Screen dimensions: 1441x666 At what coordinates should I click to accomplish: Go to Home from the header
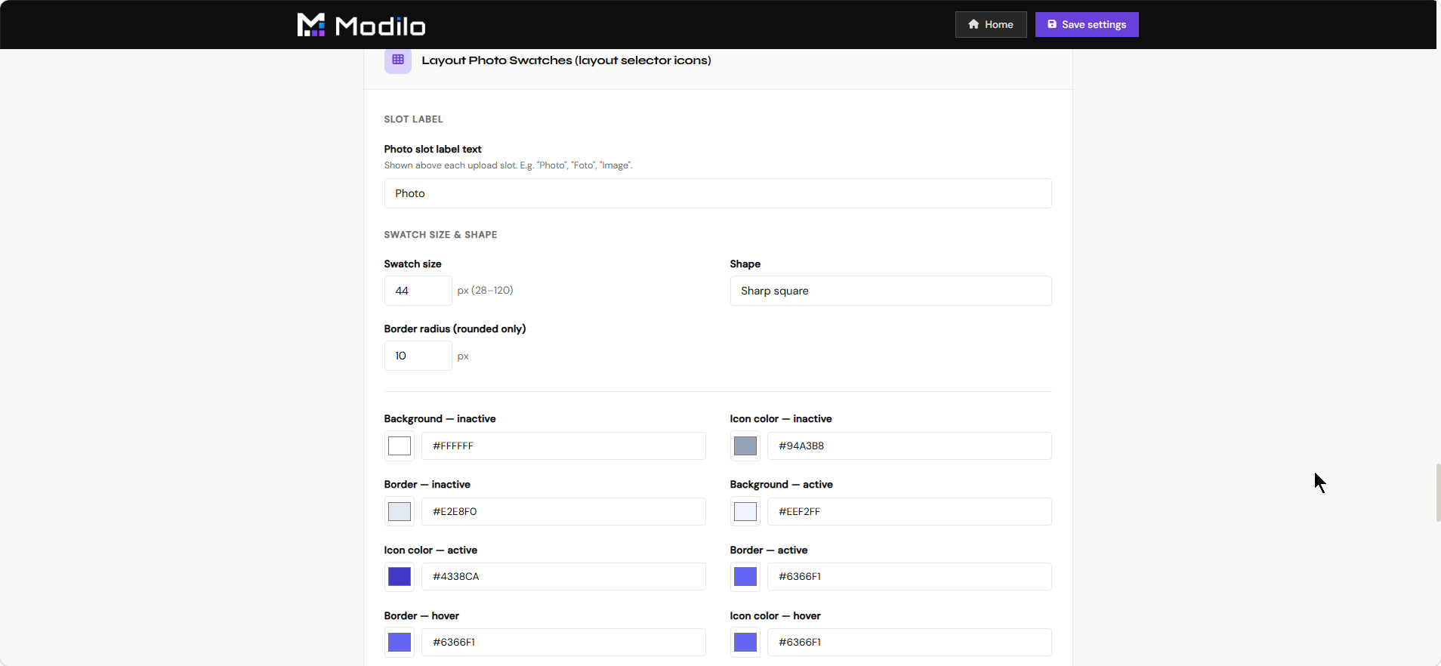tap(991, 24)
